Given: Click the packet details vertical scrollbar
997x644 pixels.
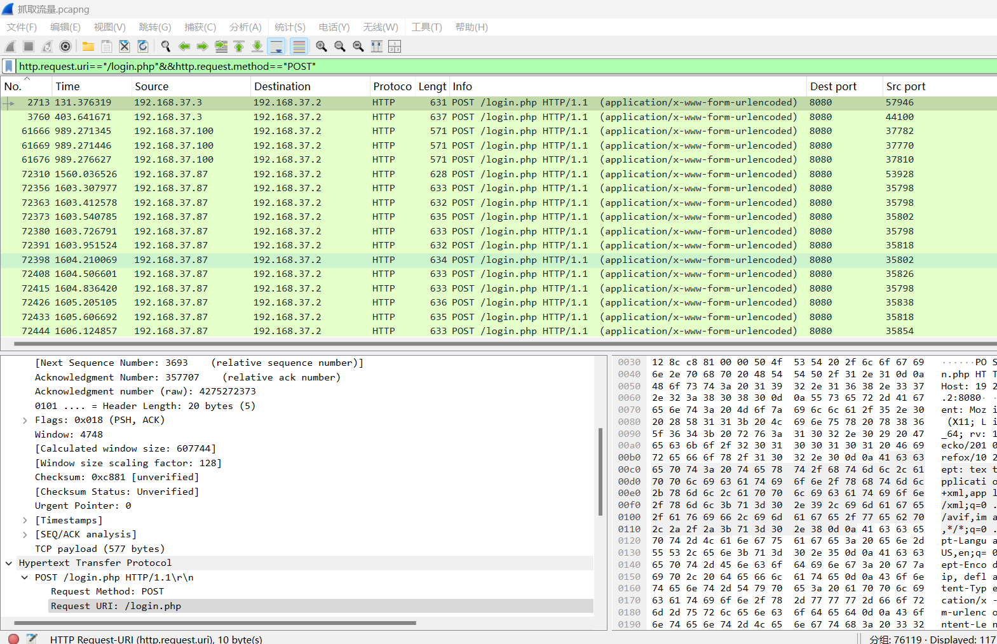Looking at the screenshot, I should click(600, 471).
